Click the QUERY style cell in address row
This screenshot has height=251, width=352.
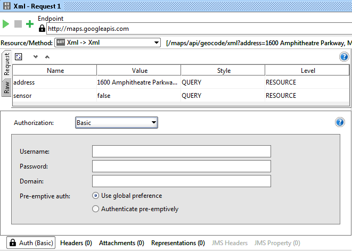(223, 82)
